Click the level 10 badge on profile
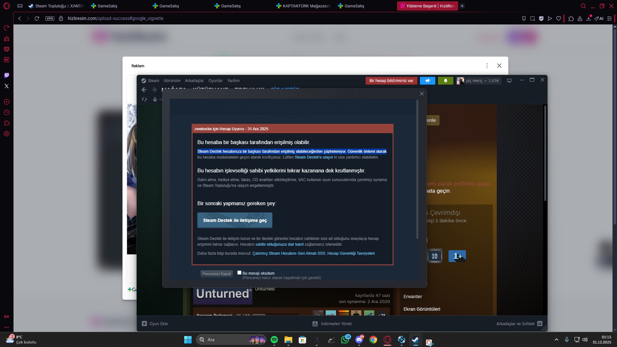 435,256
